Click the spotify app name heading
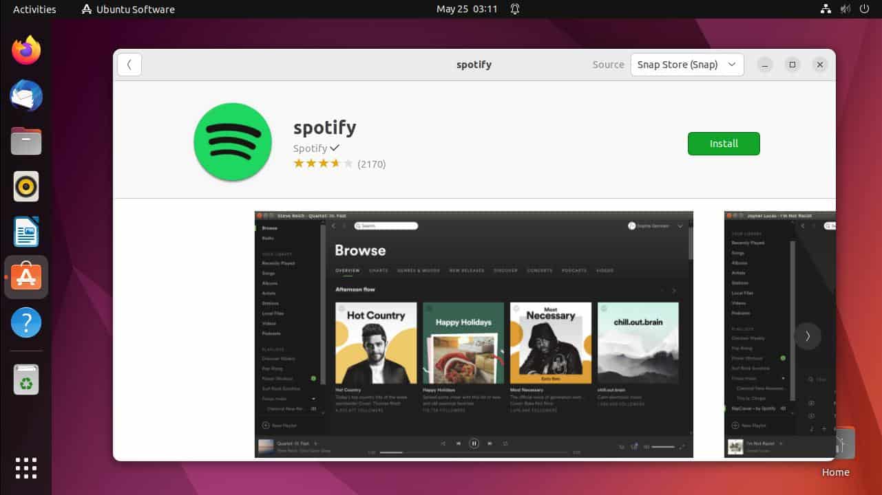Viewport: 882px width, 495px height. 324,128
